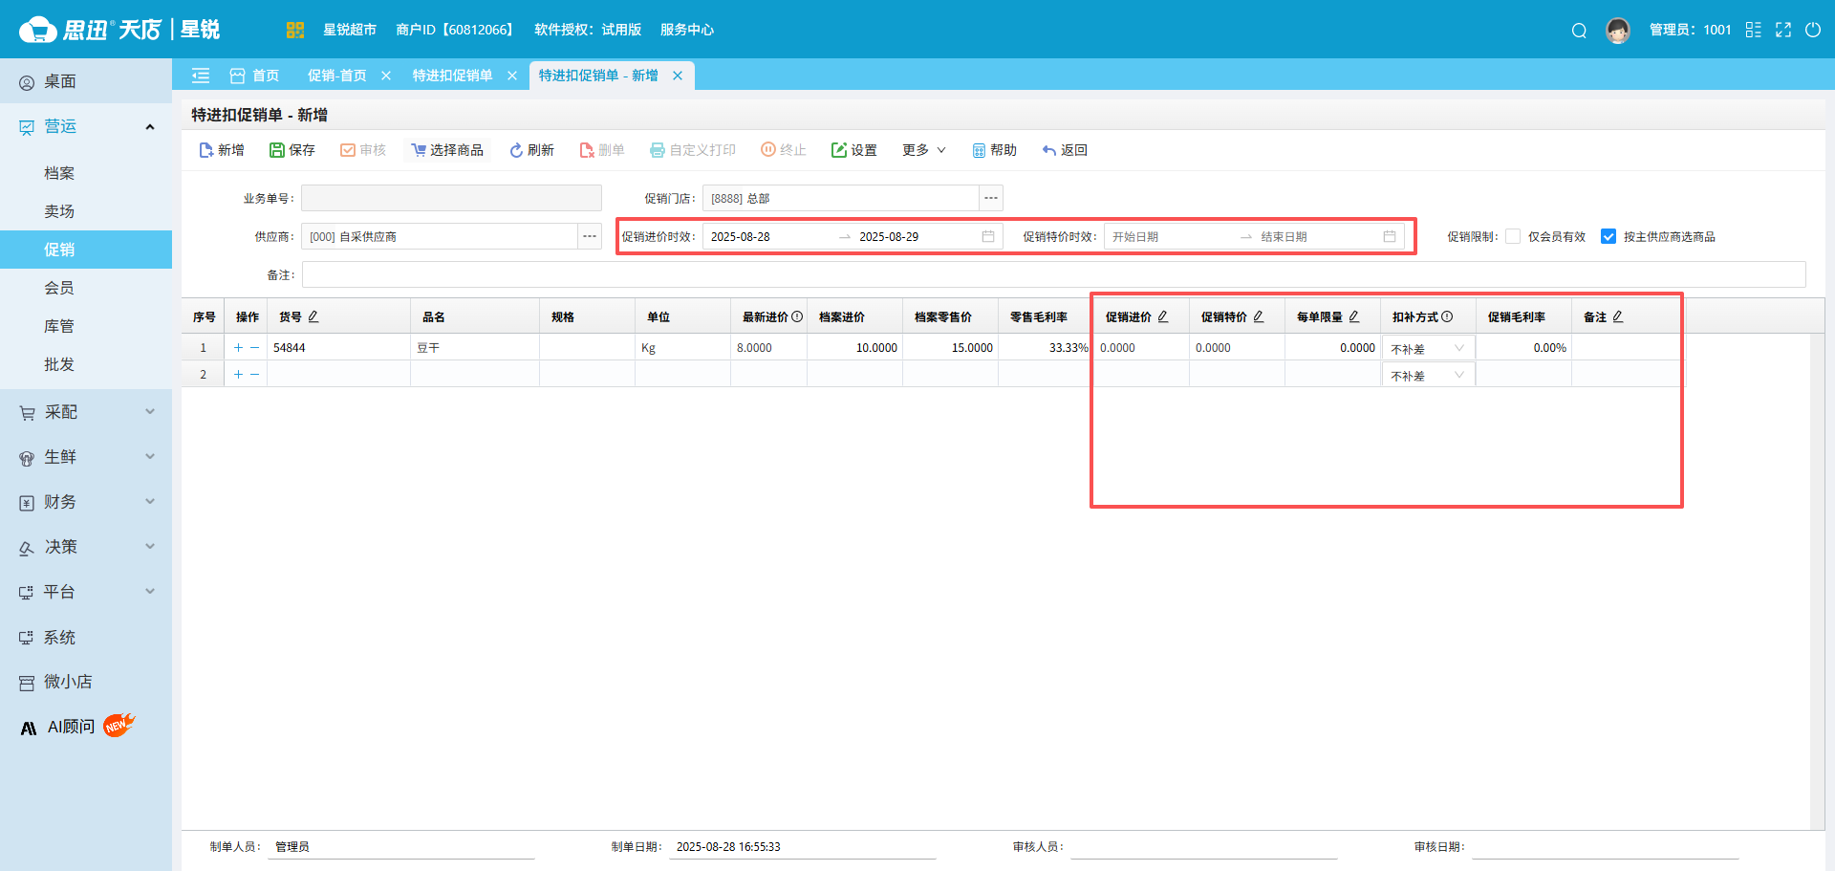1835x871 pixels.
Task: Toggle fullscreen with the expand icon
Action: [1783, 30]
